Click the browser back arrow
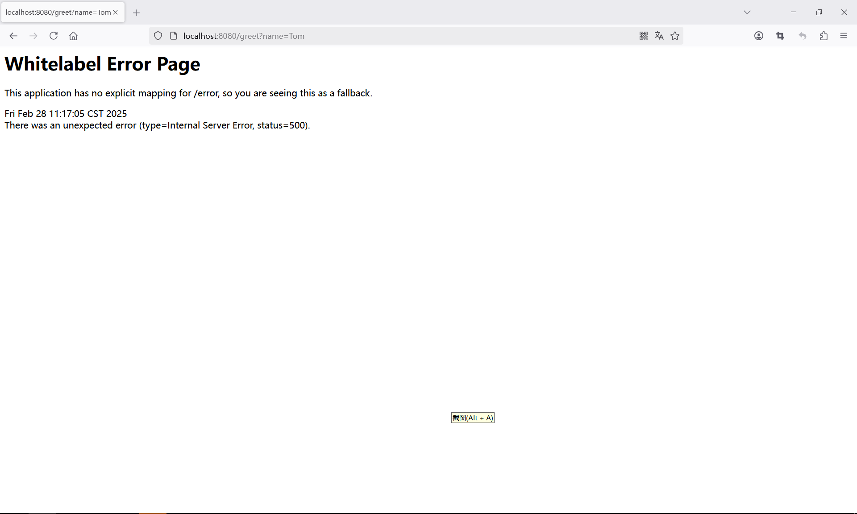The height and width of the screenshot is (514, 857). (x=13, y=36)
